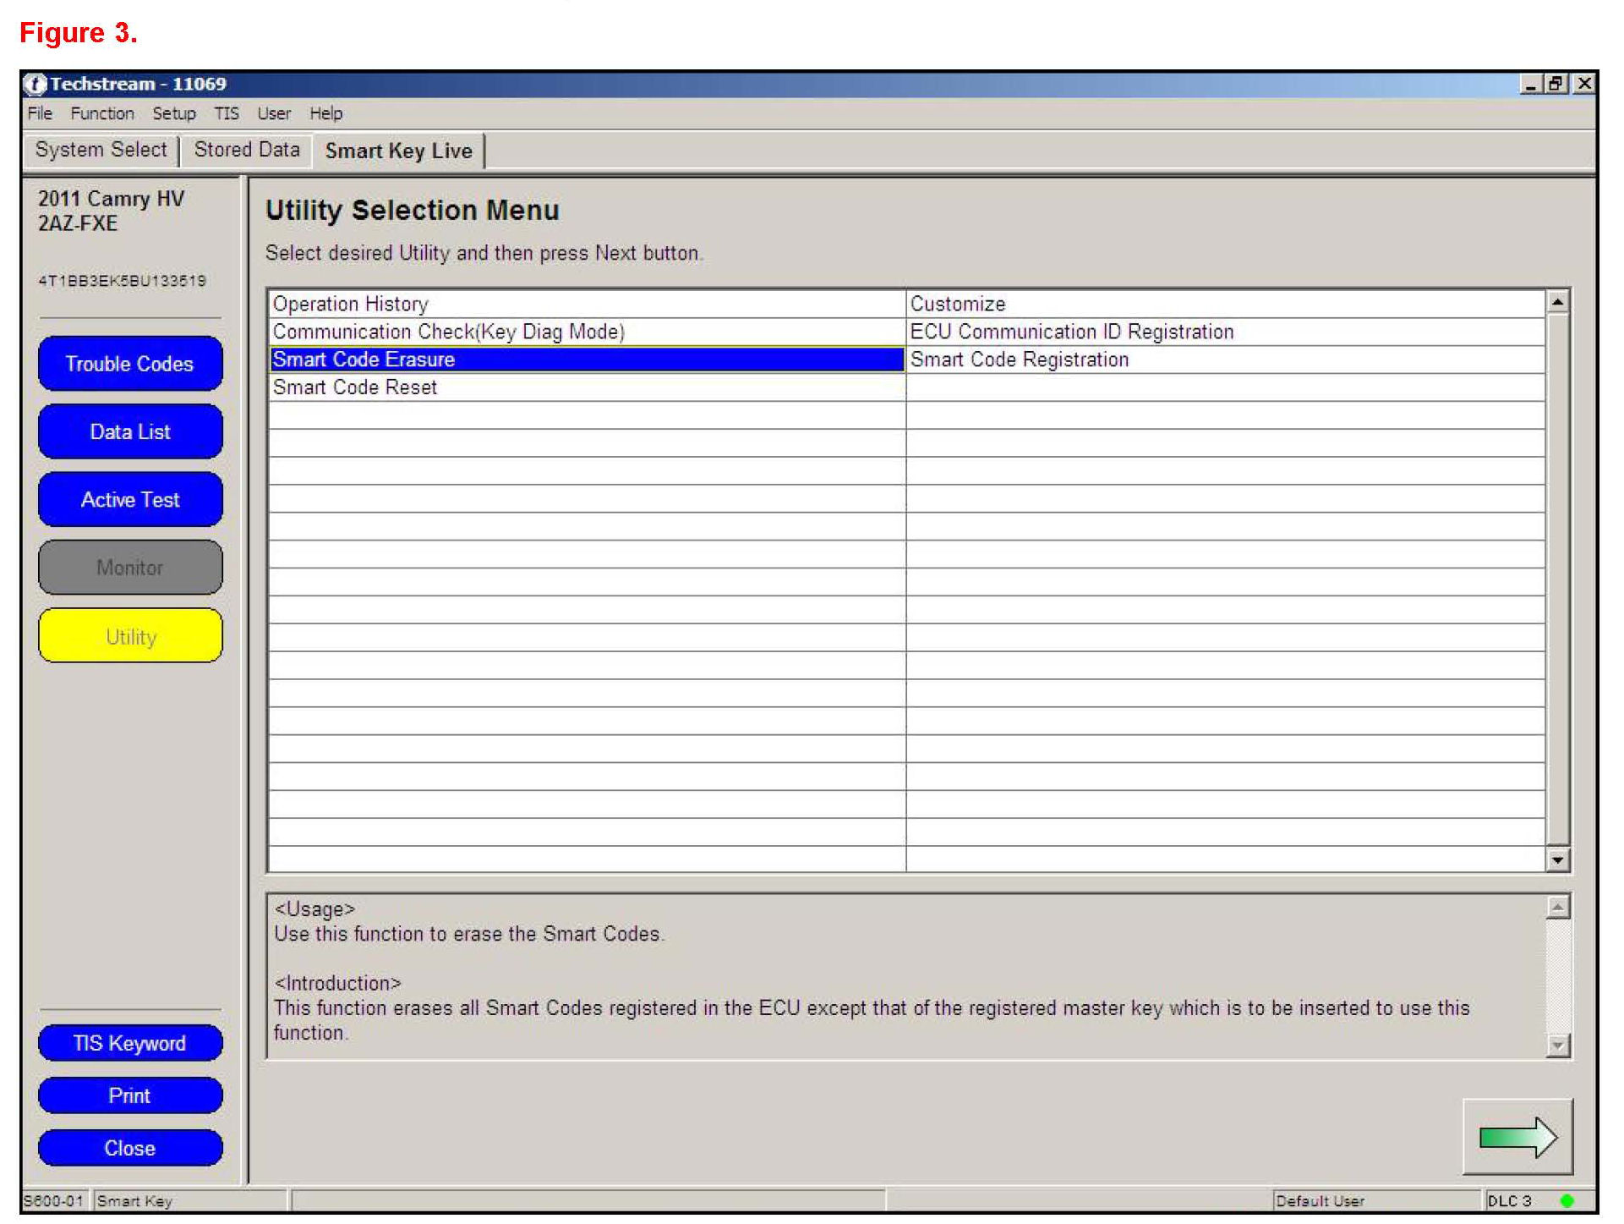This screenshot has width=1624, height=1224.
Task: Open the TIS menu
Action: [226, 113]
